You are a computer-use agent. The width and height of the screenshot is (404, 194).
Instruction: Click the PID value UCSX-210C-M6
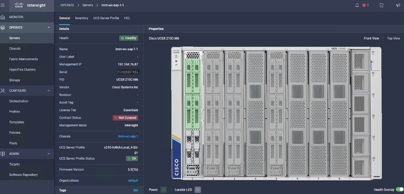tap(127, 80)
